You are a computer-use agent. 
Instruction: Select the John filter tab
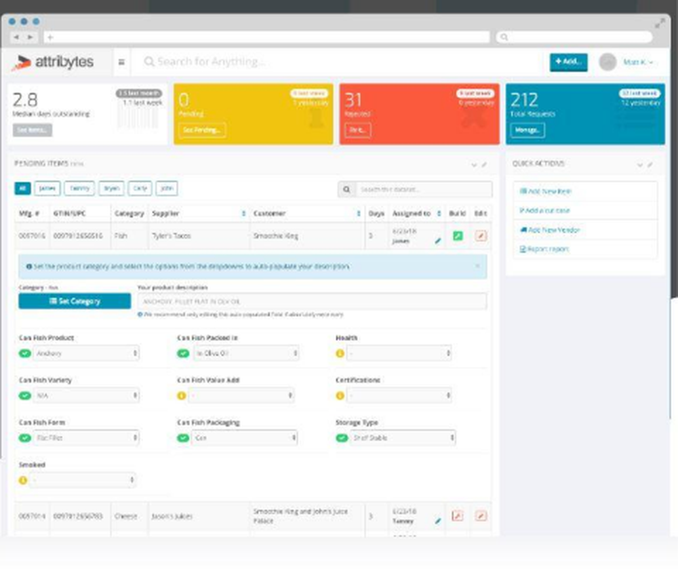tap(167, 189)
